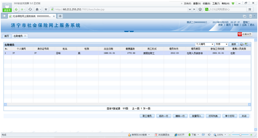Expand the home button dropdown arrow
The height and width of the screenshot is (138, 258).
click(x=41, y=10)
